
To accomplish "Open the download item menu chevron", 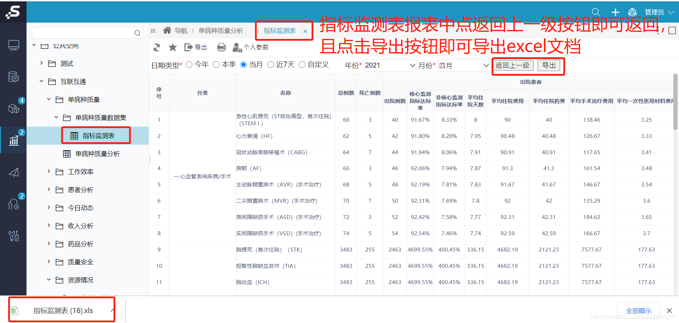I will (112, 311).
